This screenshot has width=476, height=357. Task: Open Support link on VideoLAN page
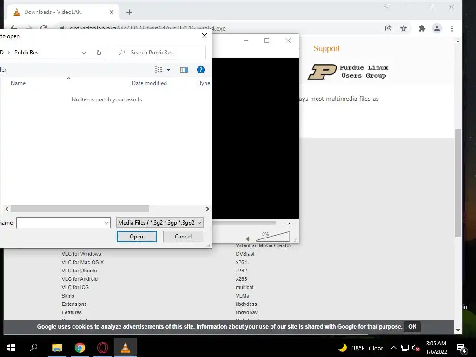point(326,48)
